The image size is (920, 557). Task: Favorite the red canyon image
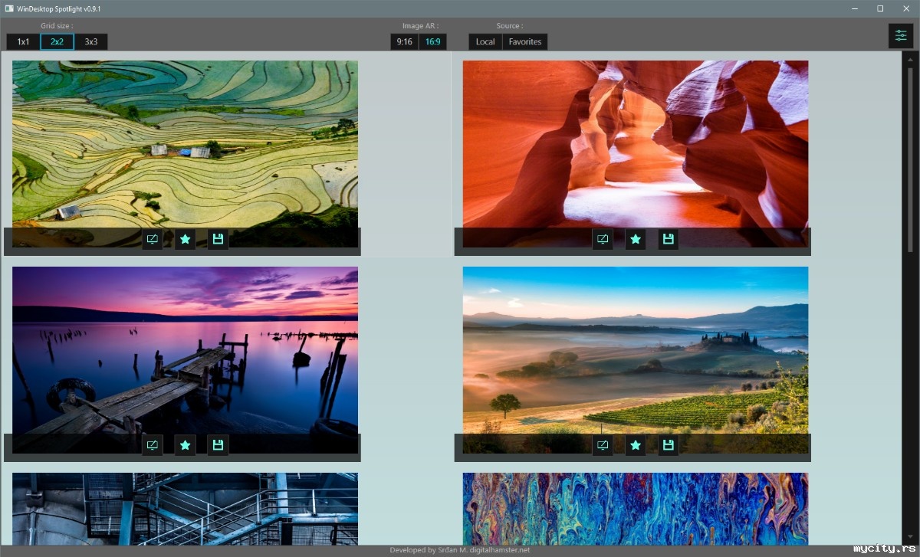pos(636,240)
